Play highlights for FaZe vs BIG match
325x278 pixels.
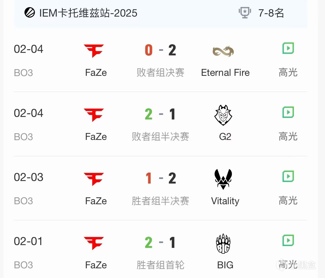(288, 240)
